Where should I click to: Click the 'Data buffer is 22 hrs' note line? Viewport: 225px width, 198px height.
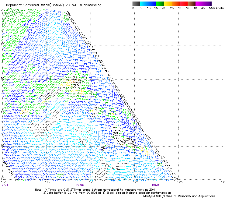107,193
